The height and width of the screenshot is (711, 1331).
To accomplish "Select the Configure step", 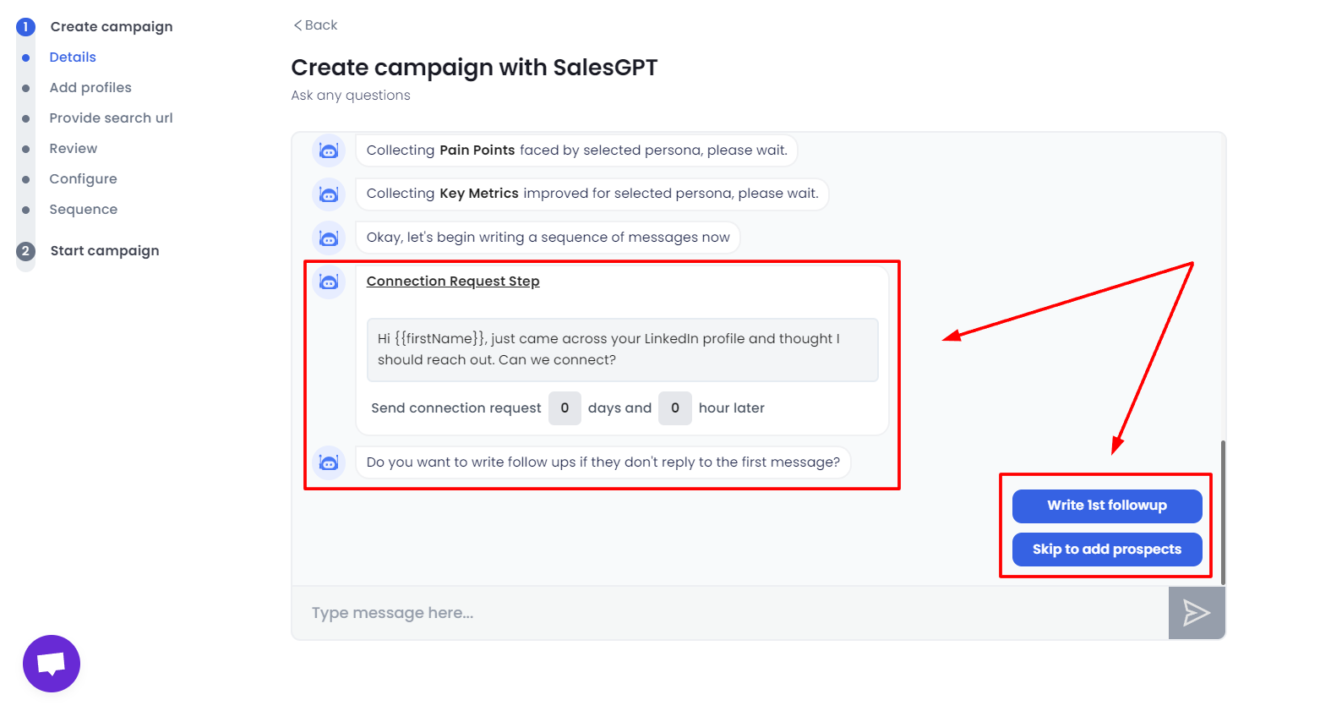I will (83, 178).
